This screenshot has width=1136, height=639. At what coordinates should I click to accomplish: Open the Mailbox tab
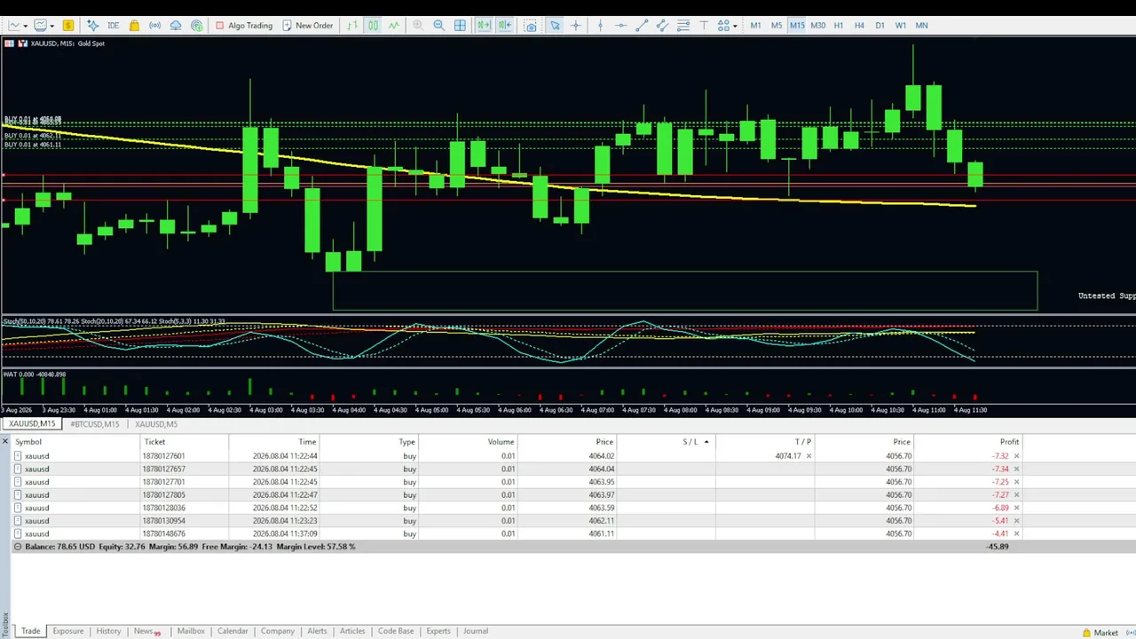[x=191, y=631]
